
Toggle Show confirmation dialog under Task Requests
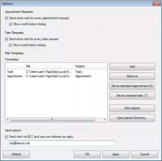(x=10, y=45)
